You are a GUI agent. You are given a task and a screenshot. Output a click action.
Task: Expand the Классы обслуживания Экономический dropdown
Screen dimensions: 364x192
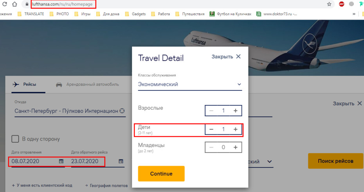[x=190, y=84]
